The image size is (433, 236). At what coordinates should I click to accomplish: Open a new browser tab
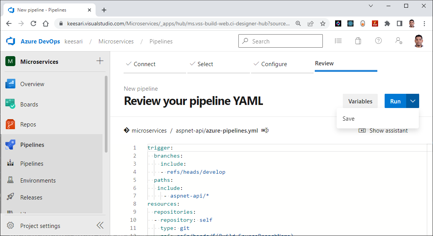click(104, 10)
